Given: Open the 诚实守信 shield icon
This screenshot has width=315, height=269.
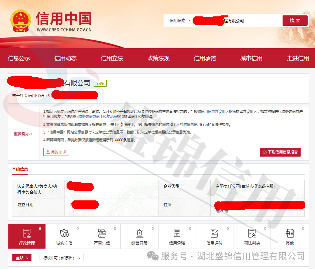Looking at the screenshot, I should (x=64, y=234).
